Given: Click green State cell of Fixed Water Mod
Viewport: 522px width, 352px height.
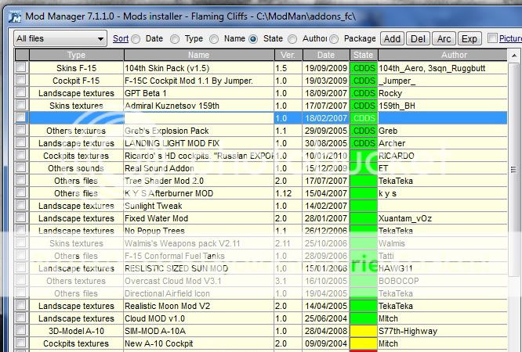Looking at the screenshot, I should pyautogui.click(x=364, y=218).
